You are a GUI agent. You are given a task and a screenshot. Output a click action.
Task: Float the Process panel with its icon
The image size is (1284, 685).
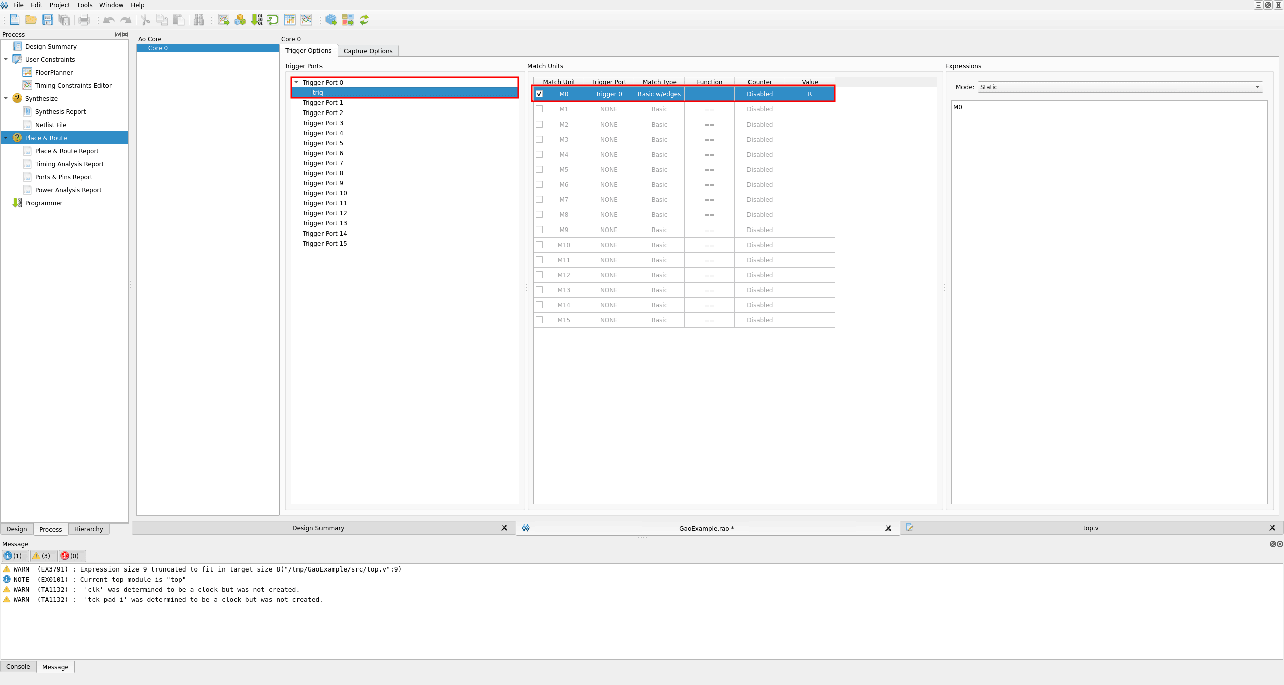(x=118, y=35)
